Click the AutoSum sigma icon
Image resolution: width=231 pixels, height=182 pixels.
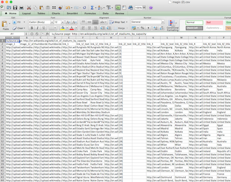click(x=92, y=8)
